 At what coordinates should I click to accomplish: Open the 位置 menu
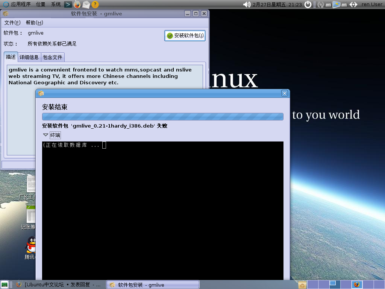point(41,5)
